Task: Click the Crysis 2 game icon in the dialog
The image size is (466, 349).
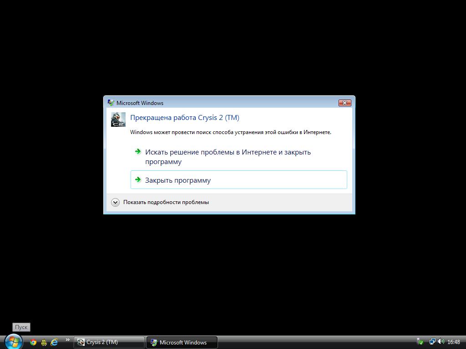Action: pos(118,120)
